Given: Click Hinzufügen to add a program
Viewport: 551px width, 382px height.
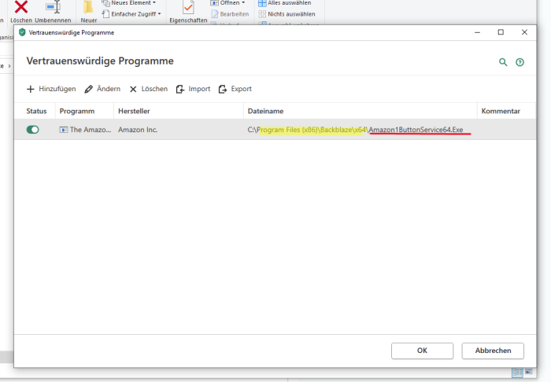Looking at the screenshot, I should [51, 89].
